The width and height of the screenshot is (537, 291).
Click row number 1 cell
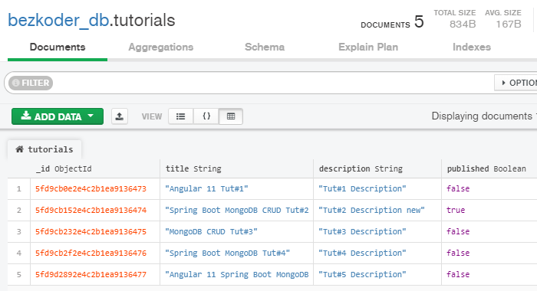(x=19, y=188)
